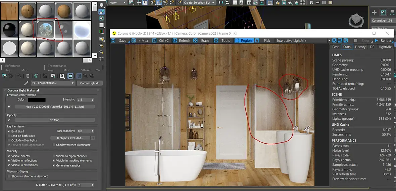Image resolution: width=396 pixels, height=191 pixels.
Task: Click zoom out icon in Corona VFB
Action: pyautogui.click(x=340, y=40)
